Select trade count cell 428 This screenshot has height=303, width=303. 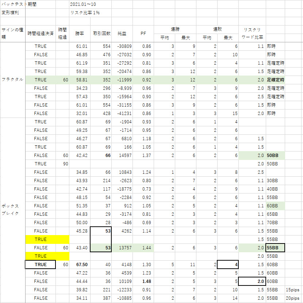point(101,114)
